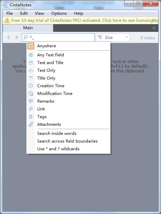
Task: Add a new section with plus icon
Action: click(x=154, y=28)
